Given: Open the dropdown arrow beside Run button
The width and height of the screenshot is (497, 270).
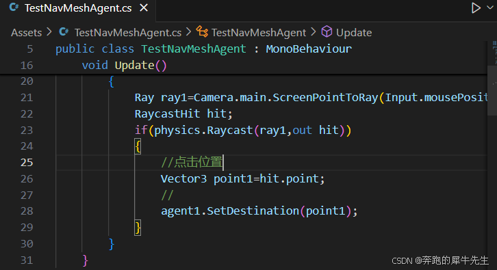Looking at the screenshot, I should pos(490,8).
